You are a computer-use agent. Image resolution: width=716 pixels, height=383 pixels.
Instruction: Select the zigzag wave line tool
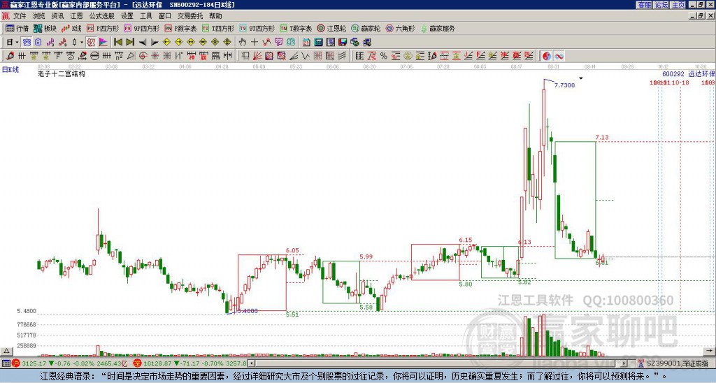(x=305, y=56)
